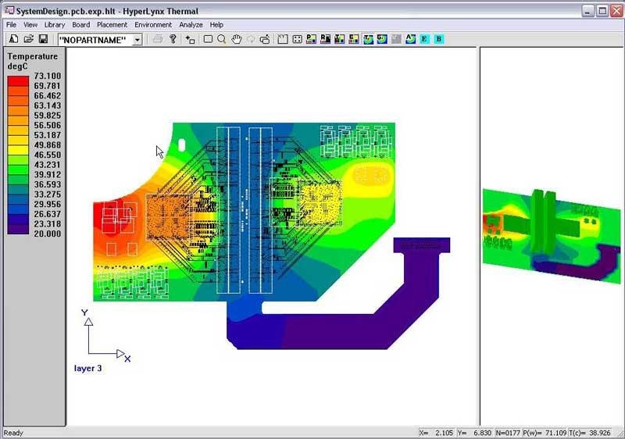Select the magnifier zoom tool
Screen dimensions: 625x439
coord(222,39)
